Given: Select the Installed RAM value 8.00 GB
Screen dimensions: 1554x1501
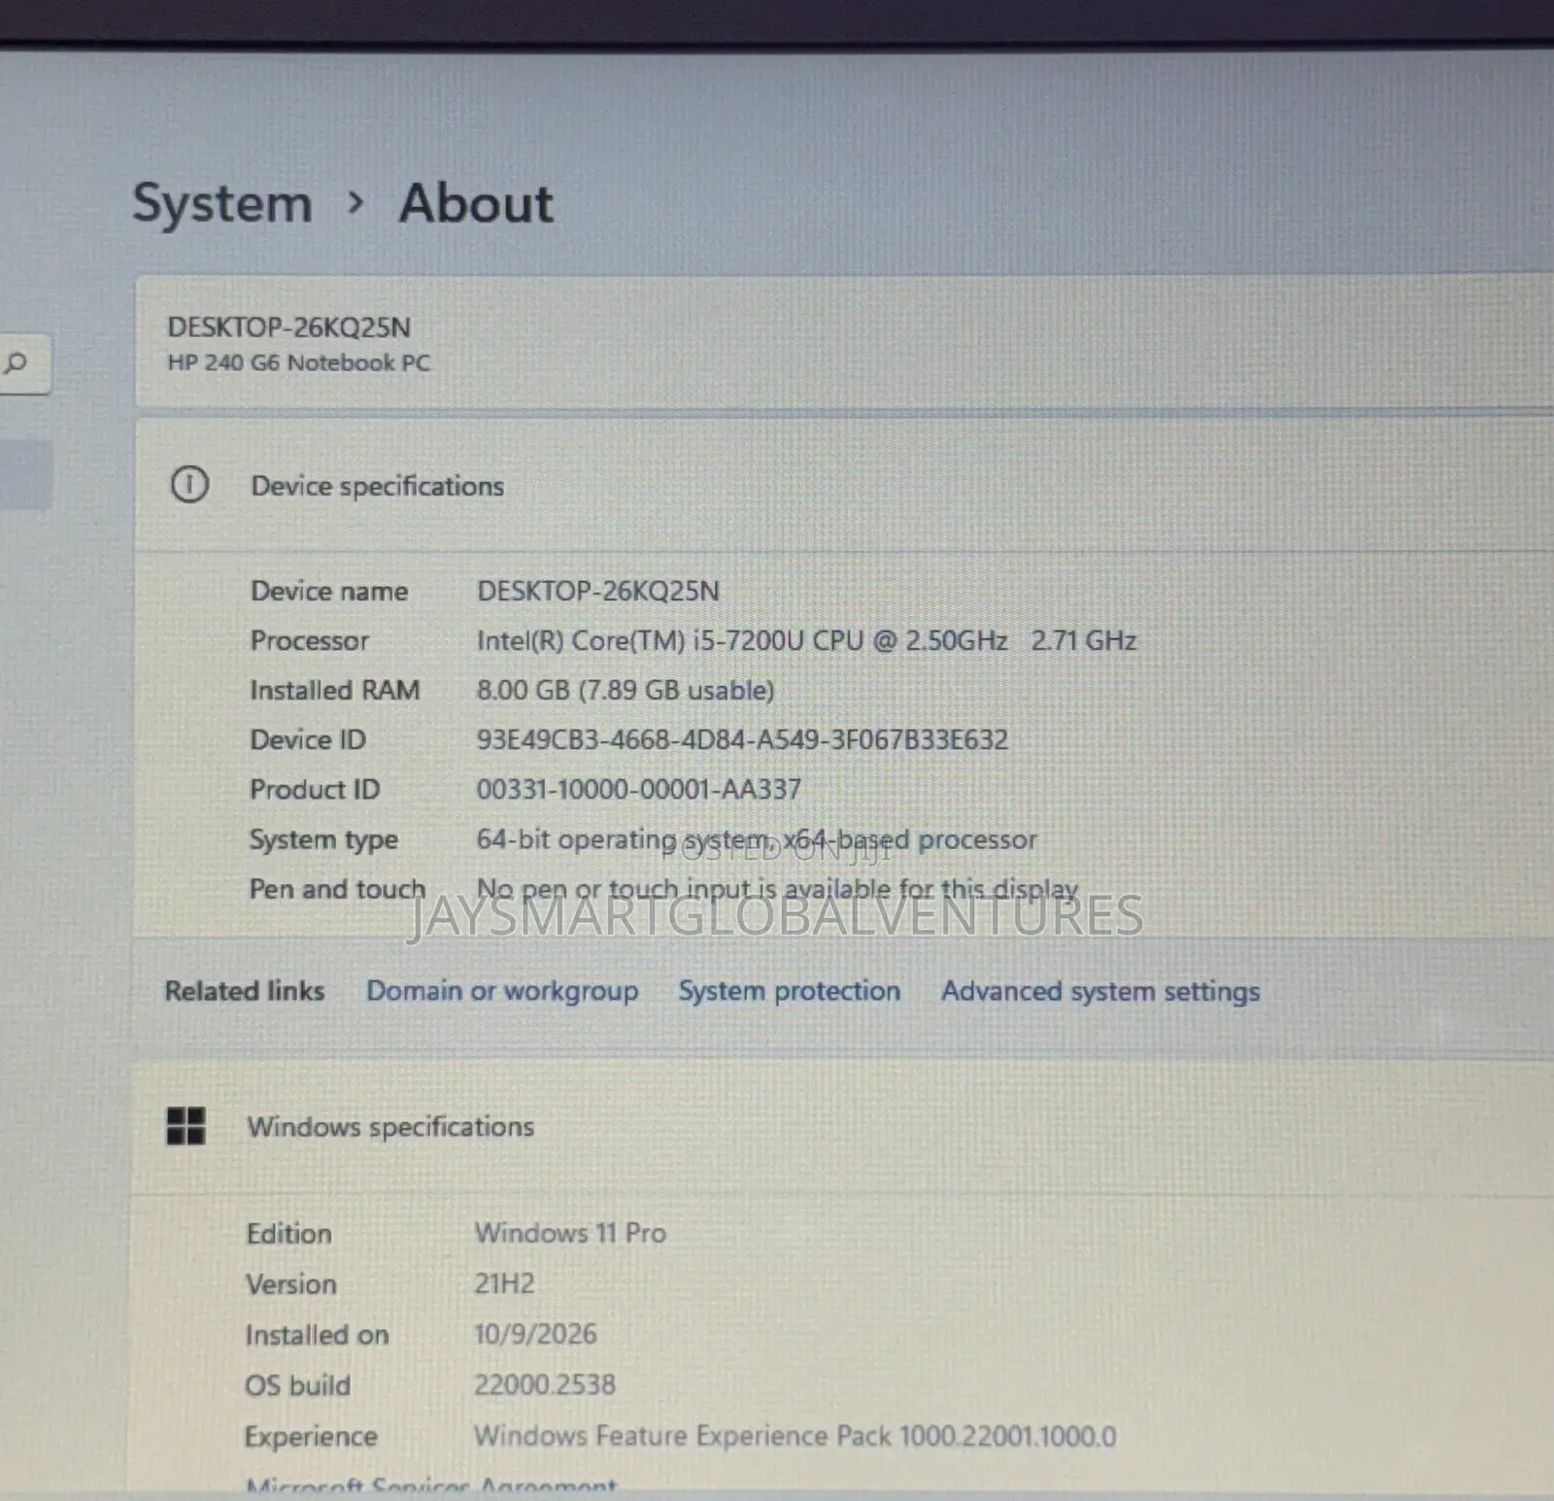Looking at the screenshot, I should click(x=625, y=690).
